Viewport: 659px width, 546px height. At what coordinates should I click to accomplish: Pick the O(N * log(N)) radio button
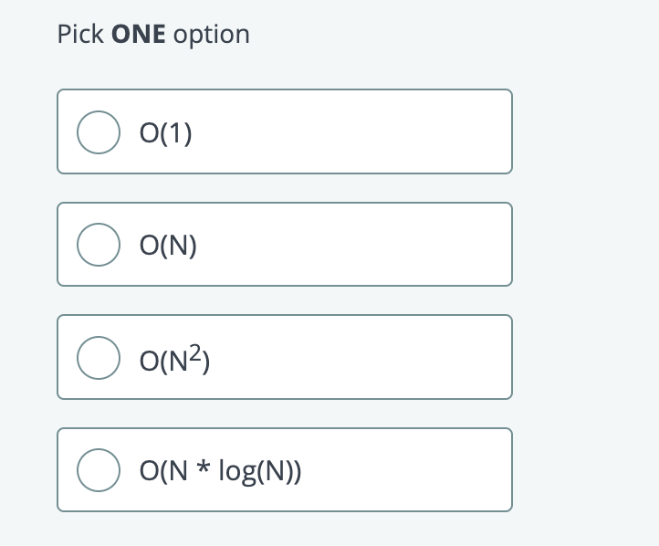(x=99, y=471)
